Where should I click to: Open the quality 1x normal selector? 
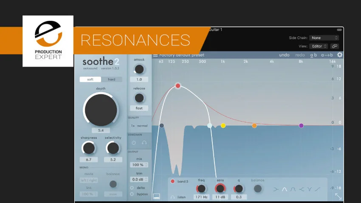[139, 126]
